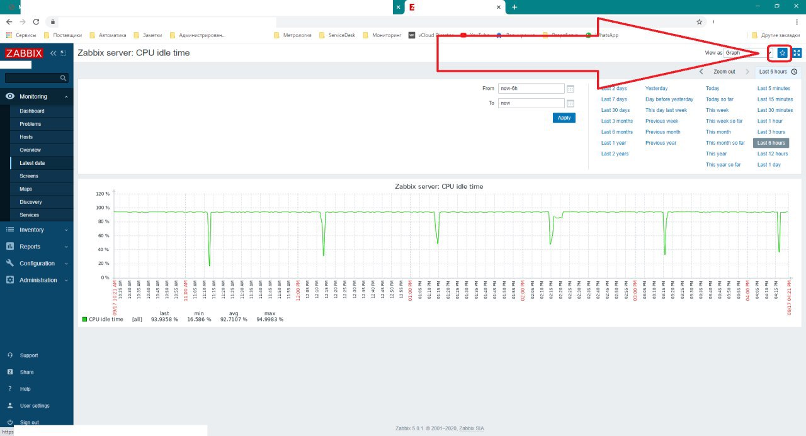This screenshot has height=436, width=806.
Task: Open the ServiceDesk bookmark folder
Action: (337, 35)
